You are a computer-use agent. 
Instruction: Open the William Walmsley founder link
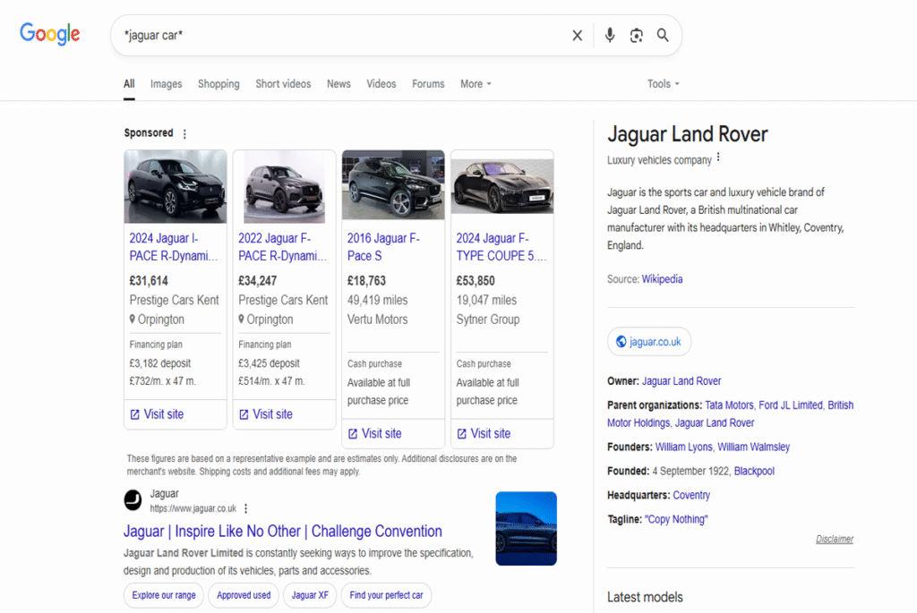coord(753,447)
